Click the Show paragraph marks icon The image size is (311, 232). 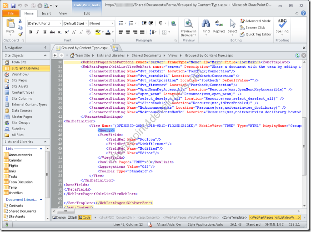click(x=160, y=23)
